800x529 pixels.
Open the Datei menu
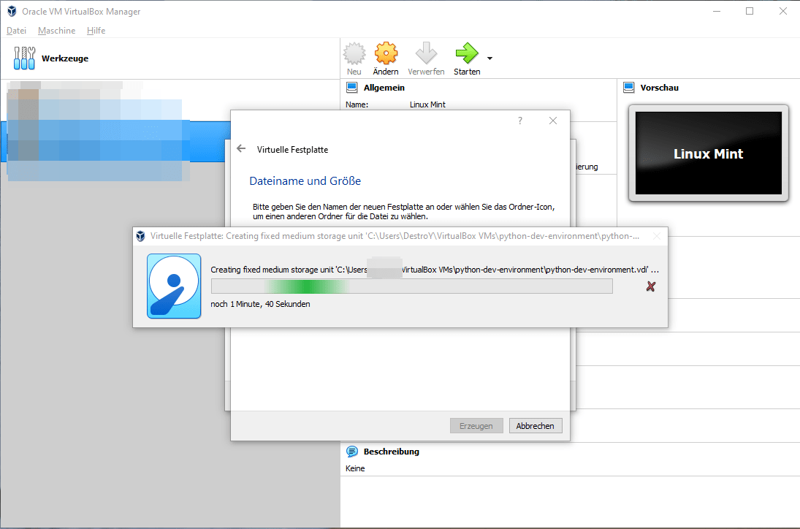tap(16, 30)
